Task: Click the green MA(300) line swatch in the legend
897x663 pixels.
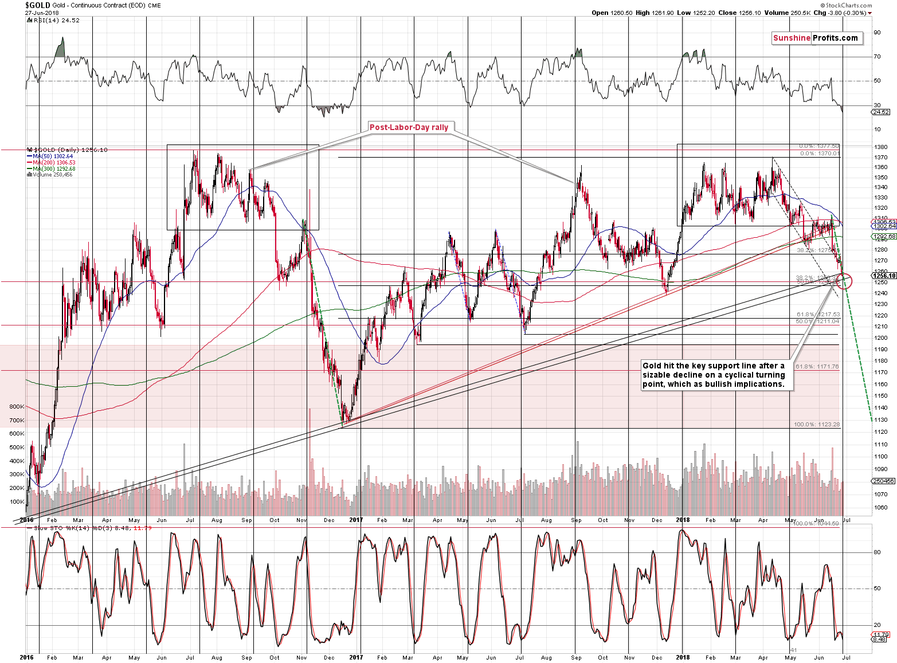Action: (29, 168)
